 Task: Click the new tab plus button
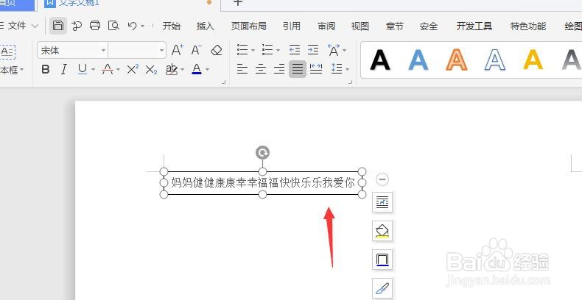[238, 3]
